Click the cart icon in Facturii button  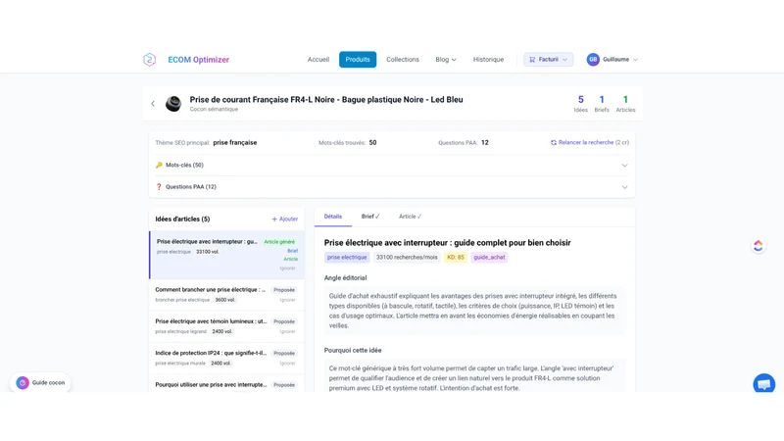click(532, 60)
